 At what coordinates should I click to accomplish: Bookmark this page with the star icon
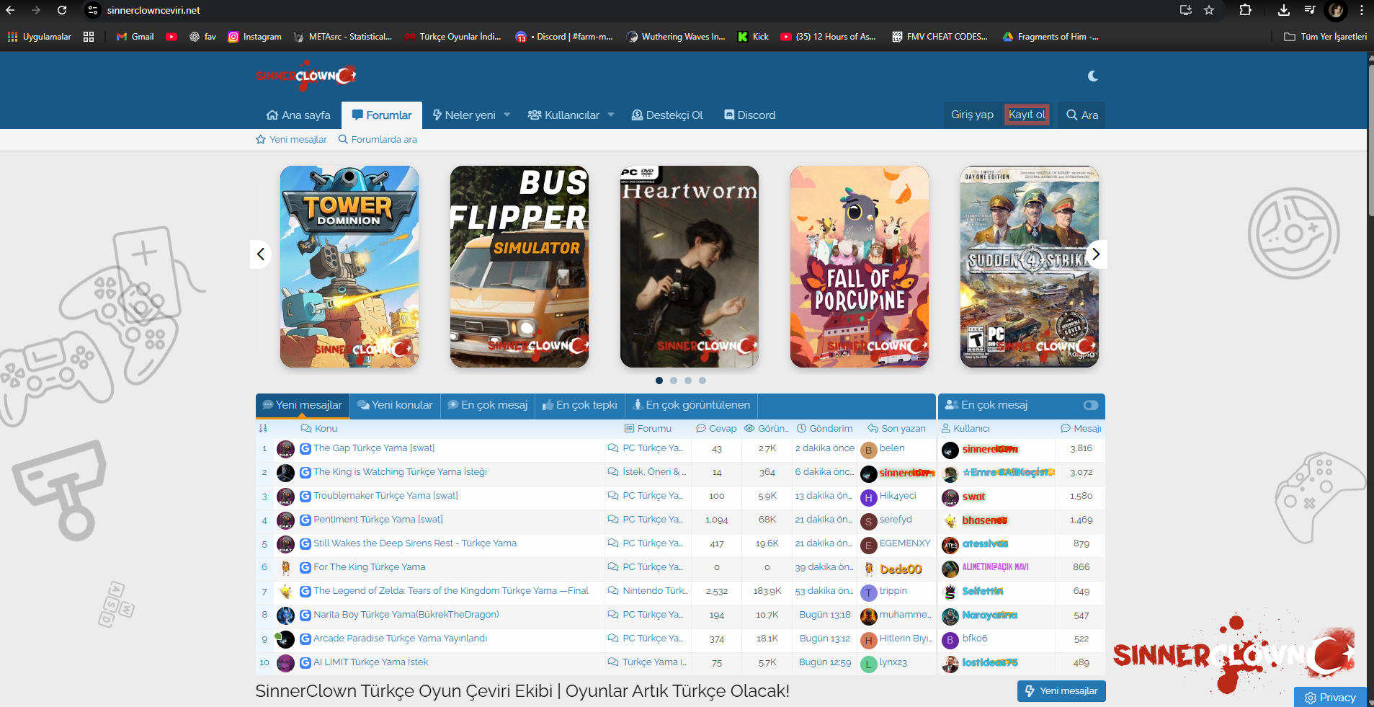(1209, 10)
